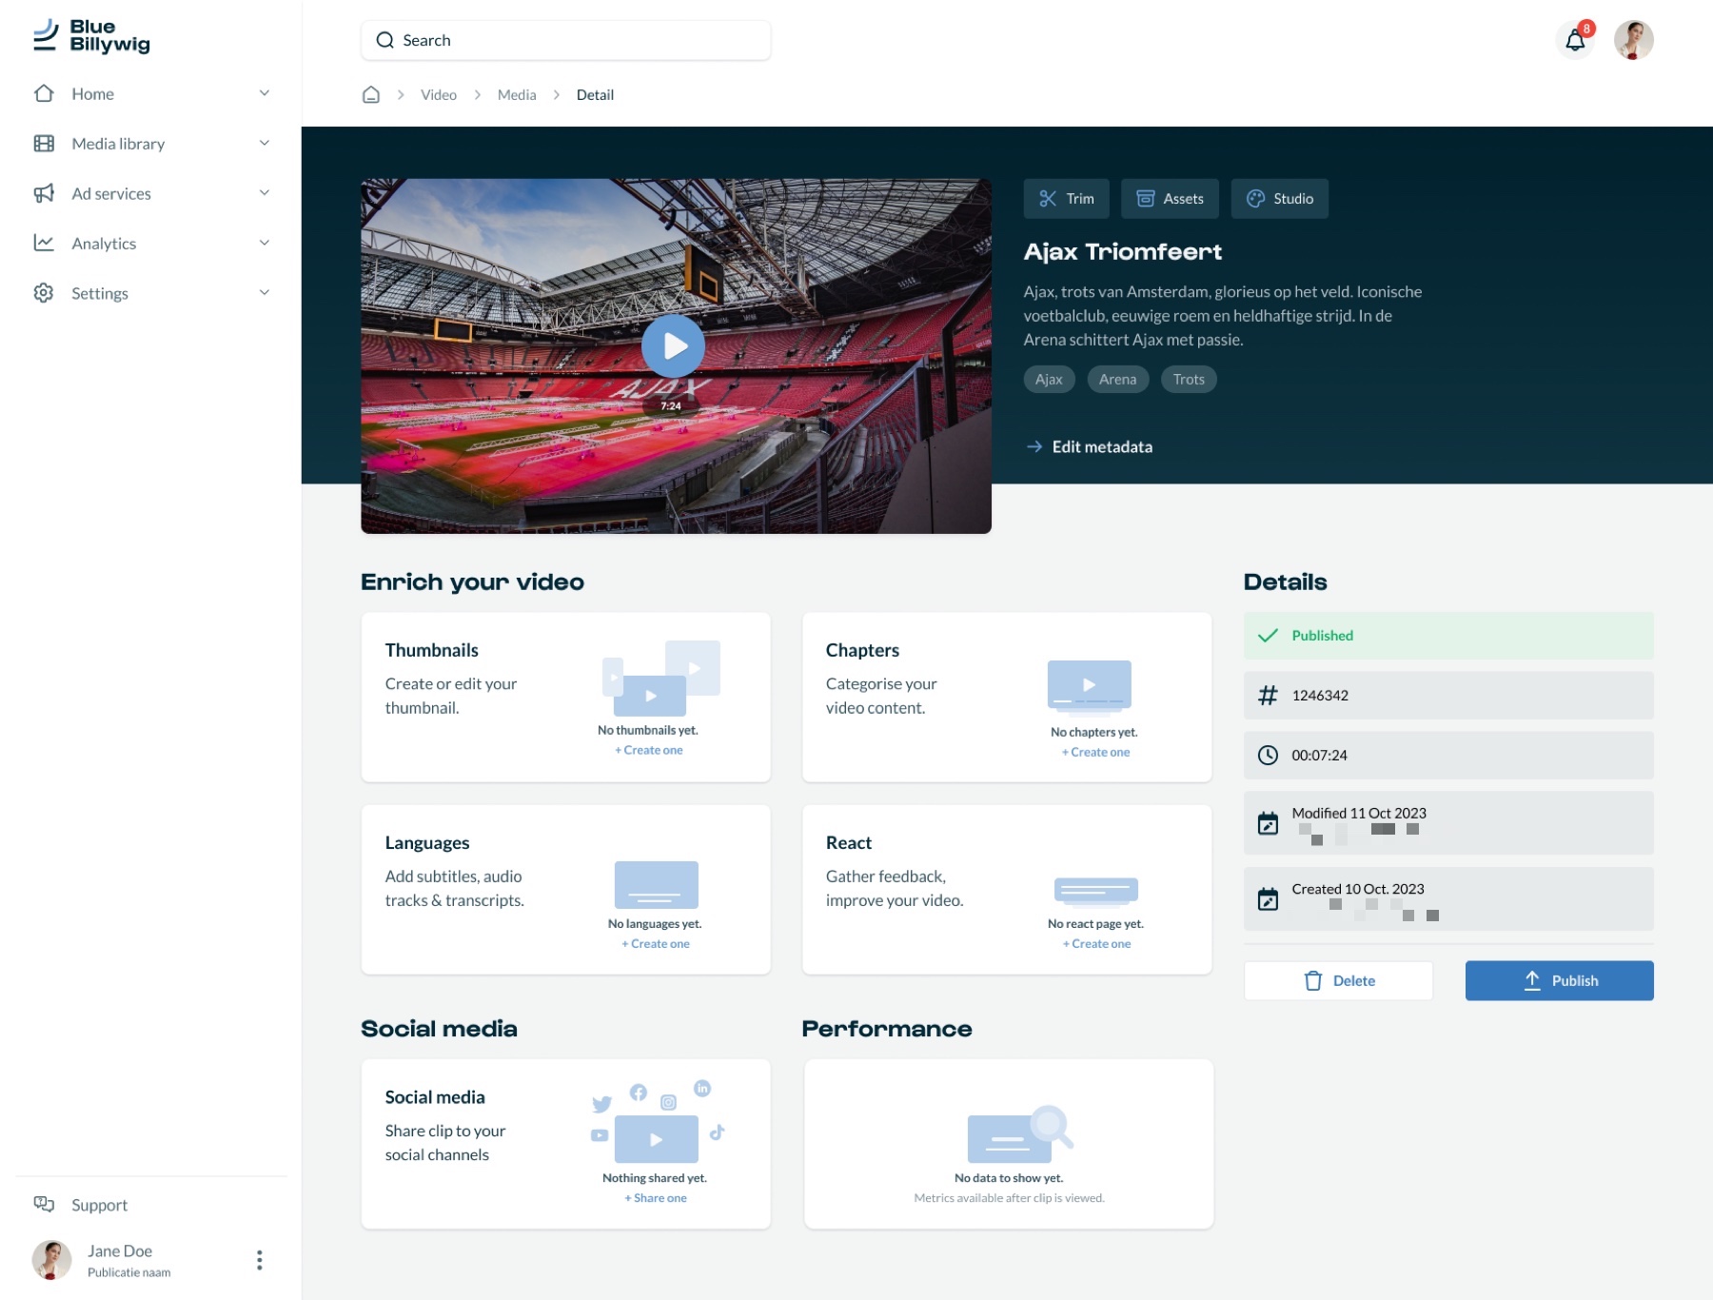Focus the Search field

[x=565, y=40]
